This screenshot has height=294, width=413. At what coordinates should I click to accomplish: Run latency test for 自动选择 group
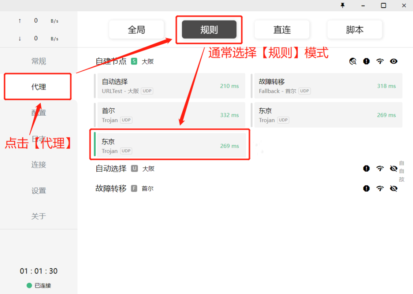coord(380,168)
